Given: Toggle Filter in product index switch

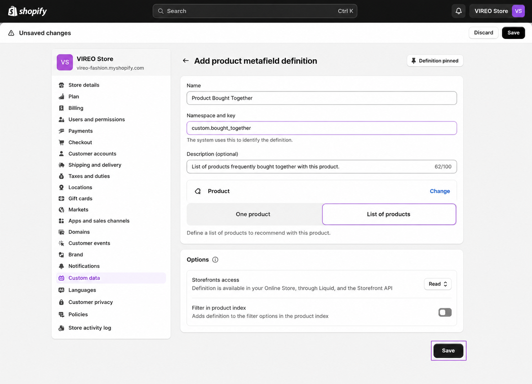Looking at the screenshot, I should pyautogui.click(x=445, y=312).
